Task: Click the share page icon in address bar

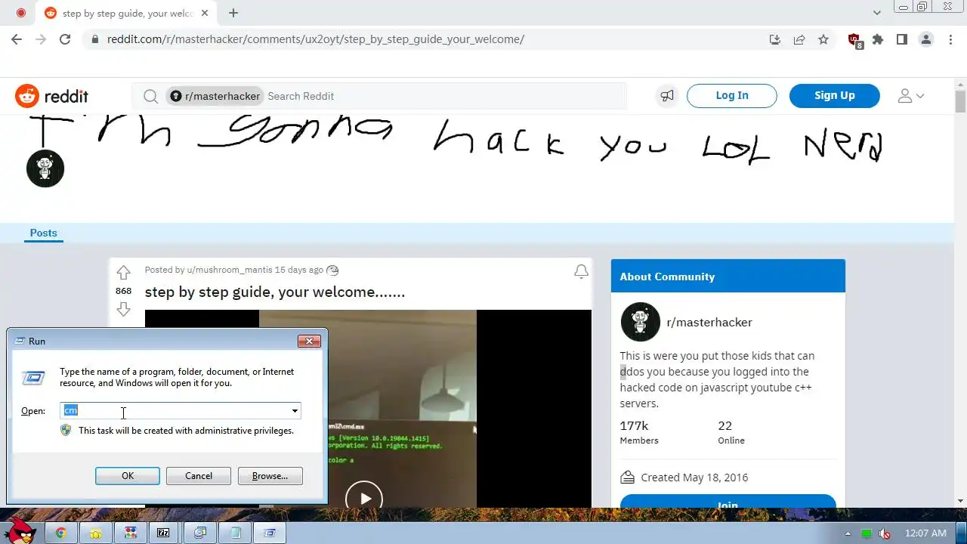Action: click(x=799, y=39)
